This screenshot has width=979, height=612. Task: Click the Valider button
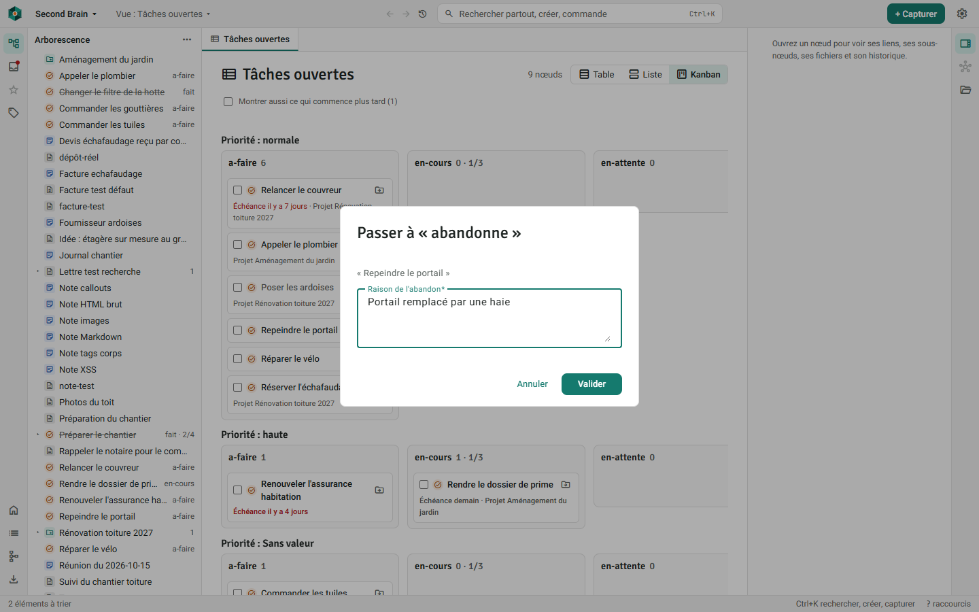tap(591, 384)
